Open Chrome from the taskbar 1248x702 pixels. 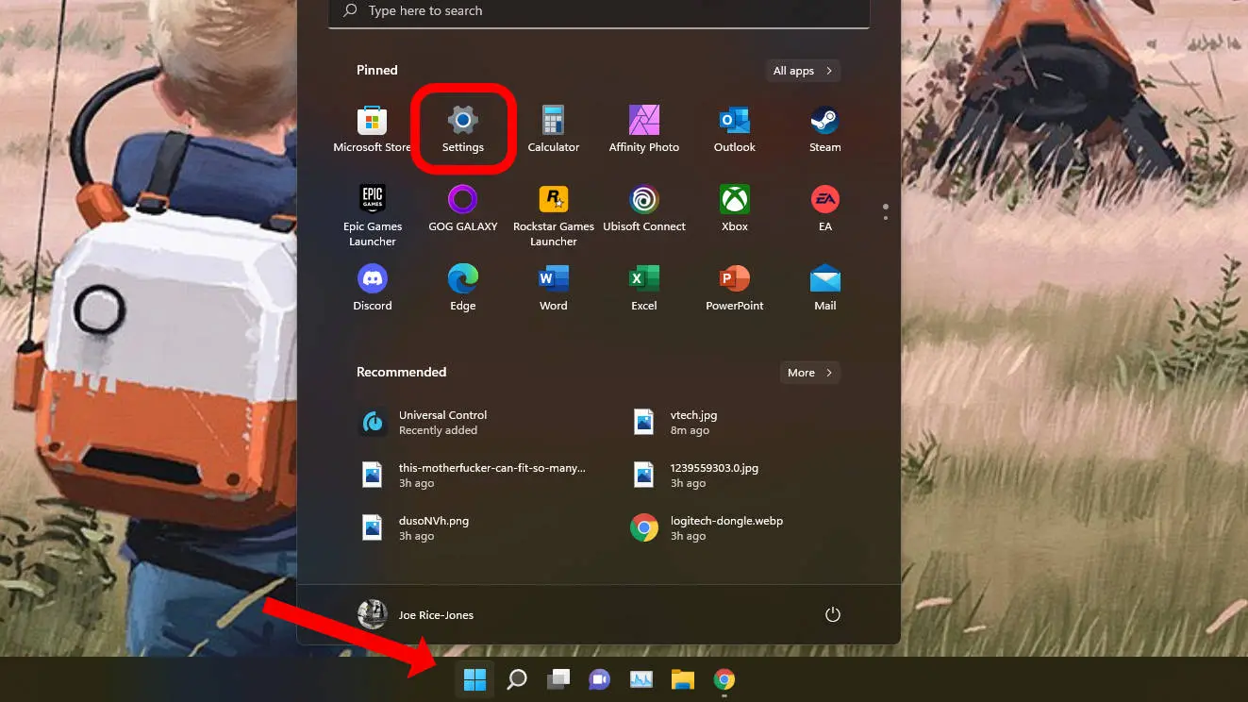click(x=724, y=679)
